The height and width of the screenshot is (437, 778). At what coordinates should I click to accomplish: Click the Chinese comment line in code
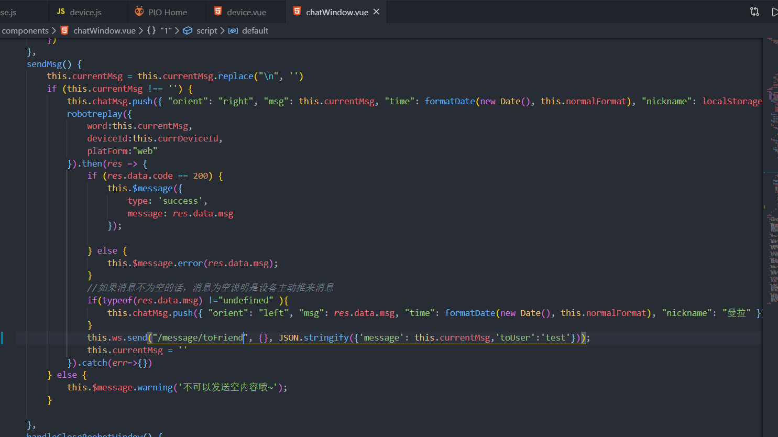(210, 288)
